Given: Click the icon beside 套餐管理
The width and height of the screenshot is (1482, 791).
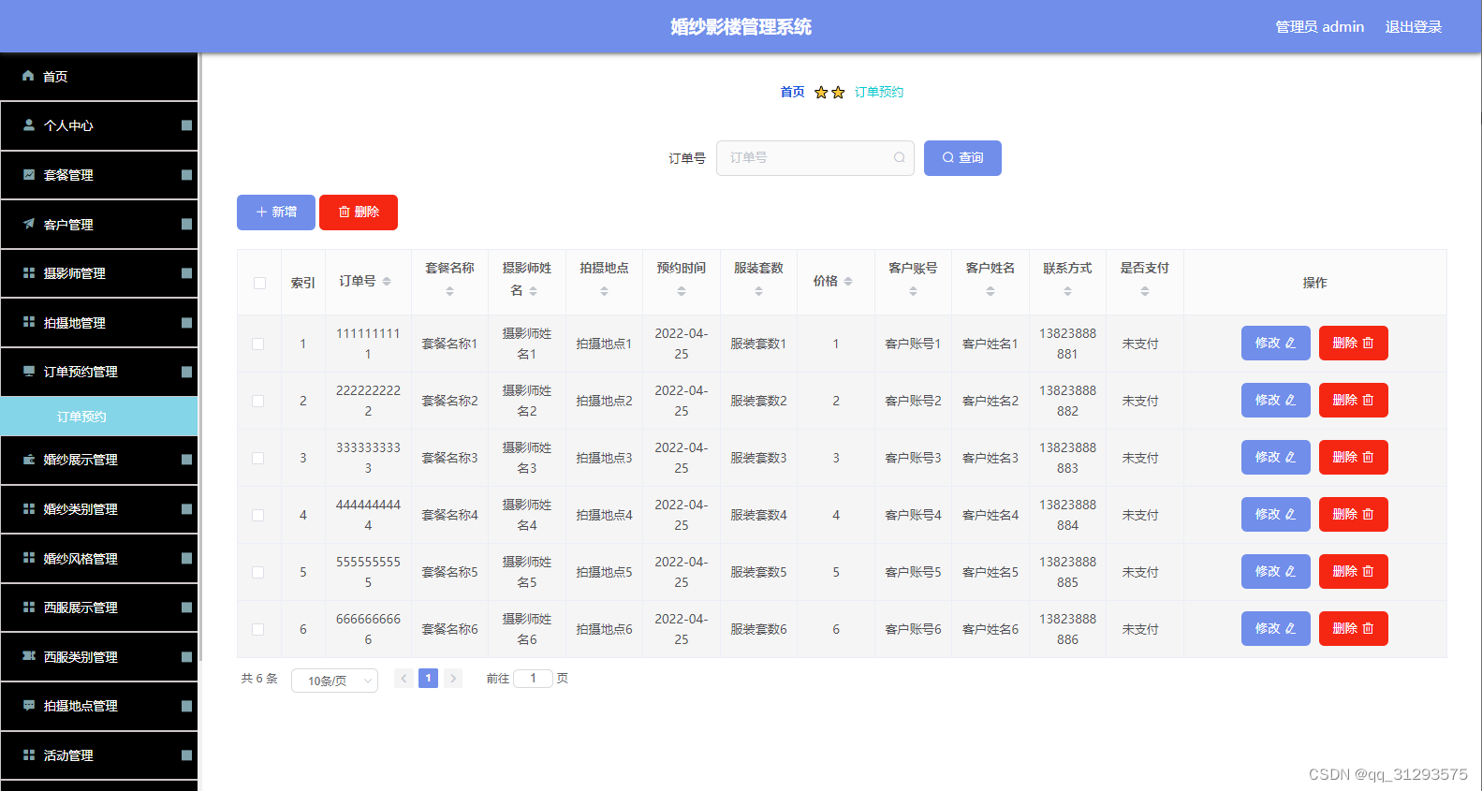Looking at the screenshot, I should pyautogui.click(x=29, y=174).
